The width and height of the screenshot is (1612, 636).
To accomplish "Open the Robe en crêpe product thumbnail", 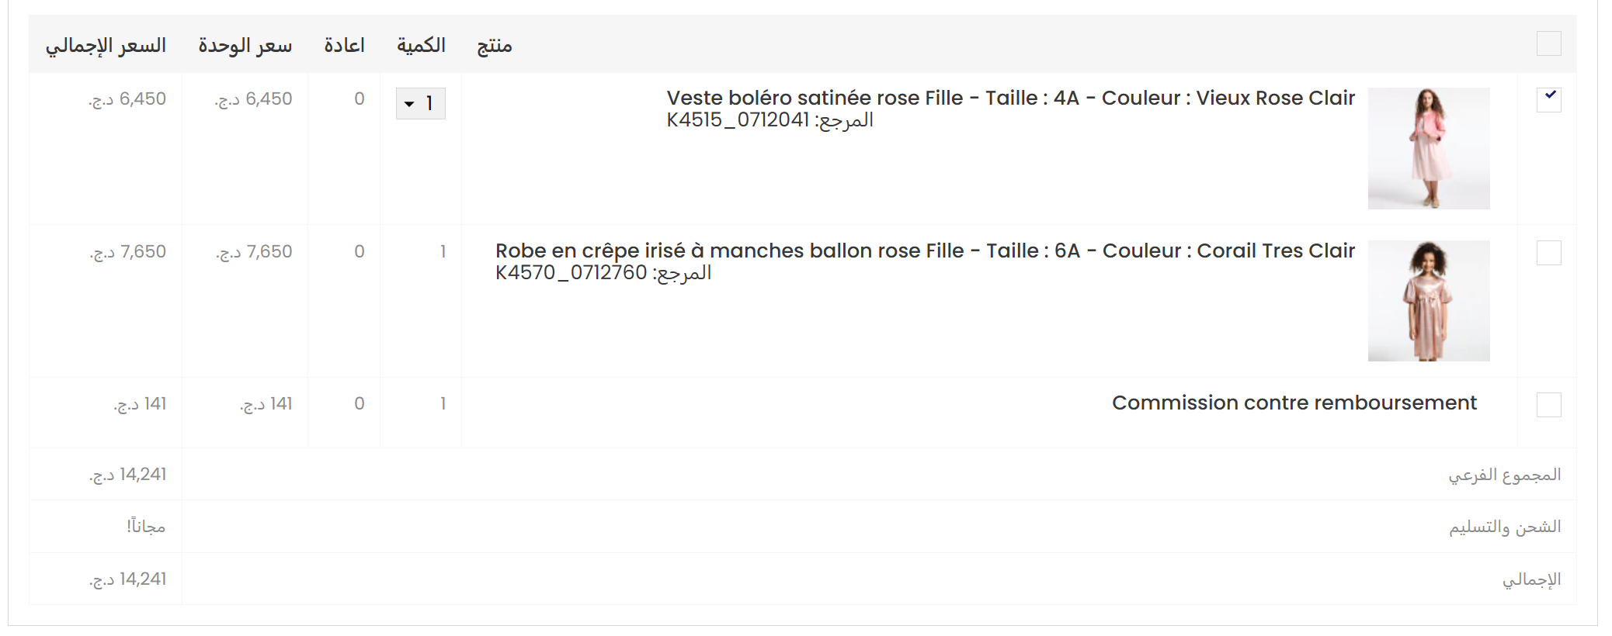I will [1428, 301].
